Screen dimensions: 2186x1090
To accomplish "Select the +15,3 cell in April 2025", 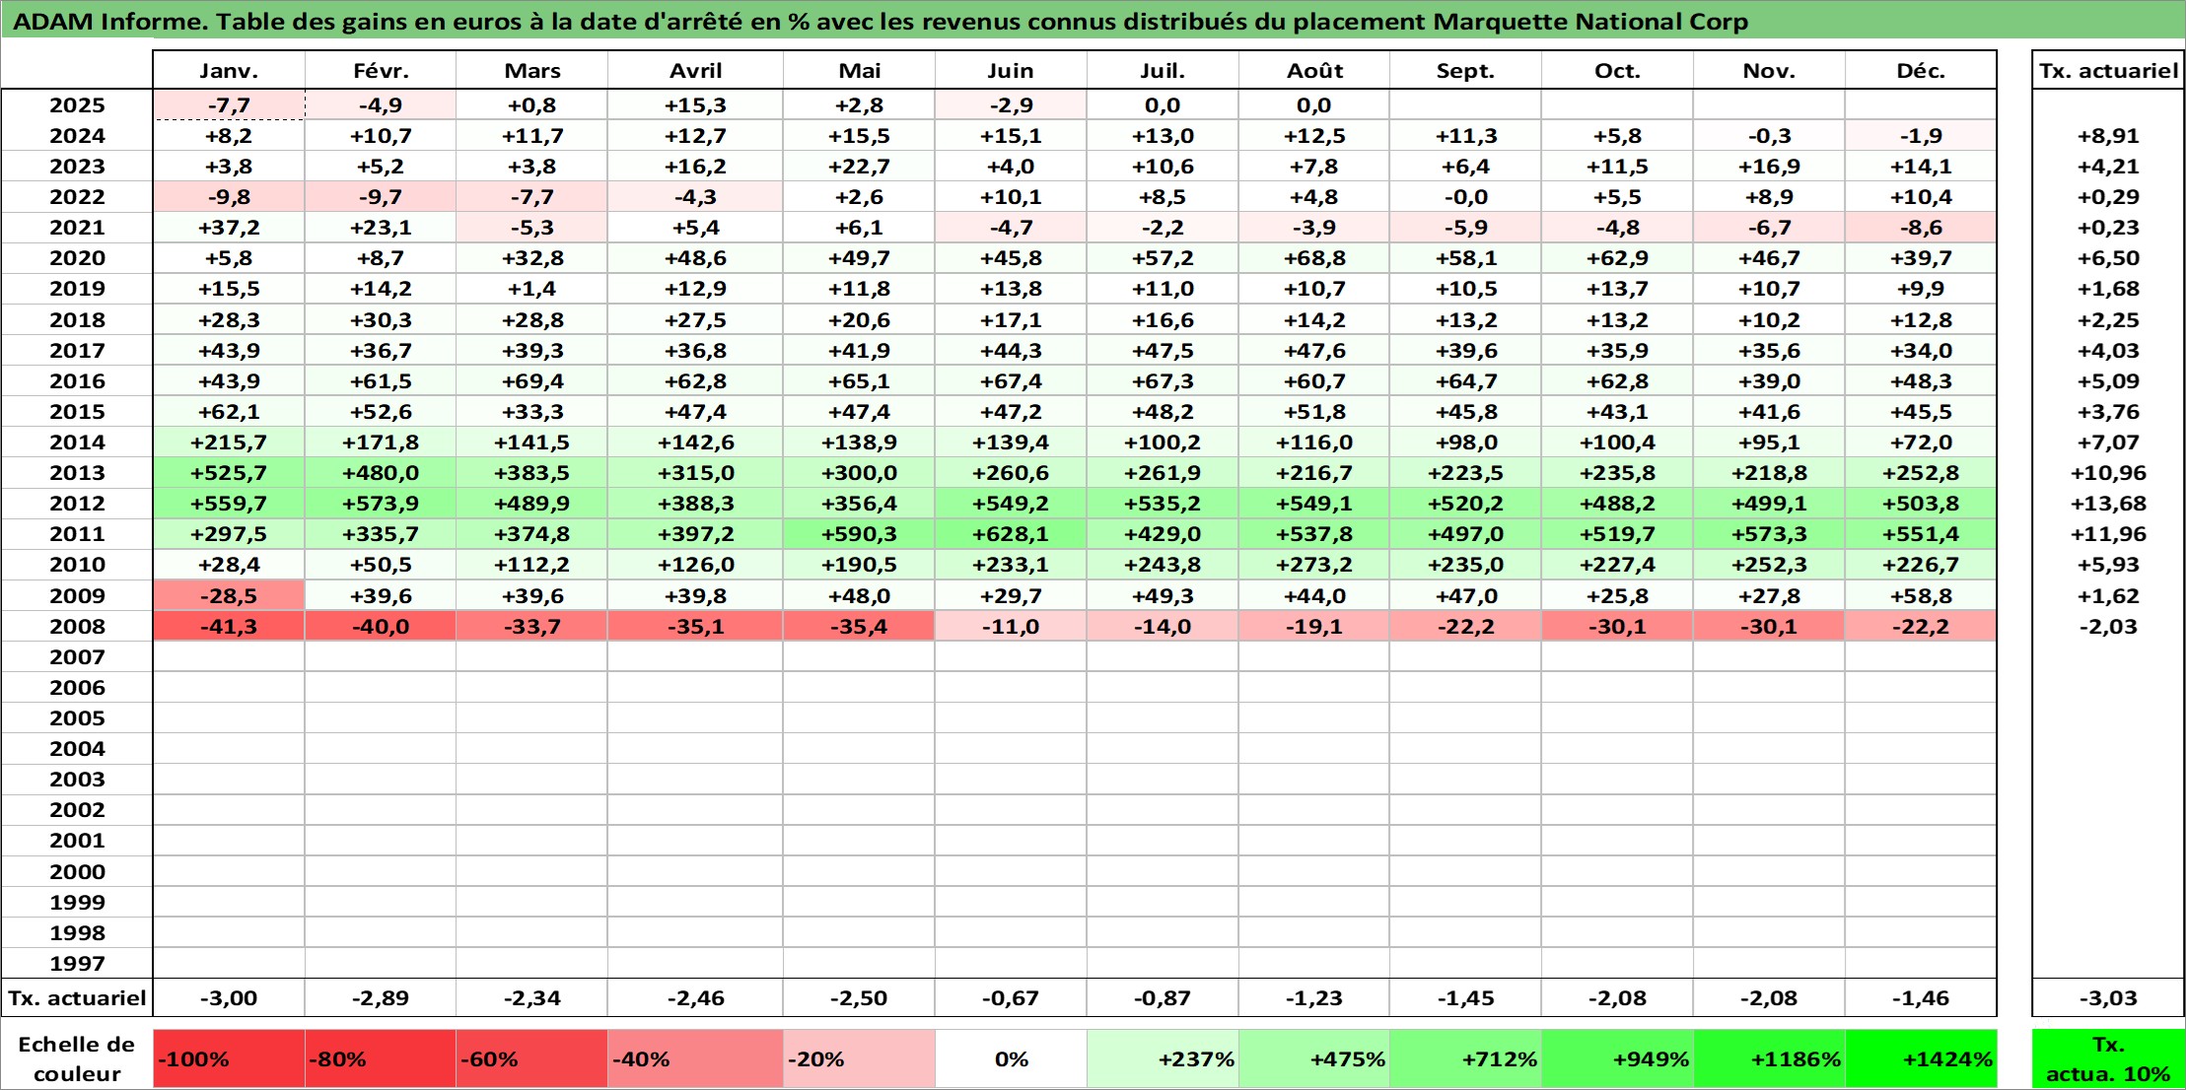I will pos(695,105).
